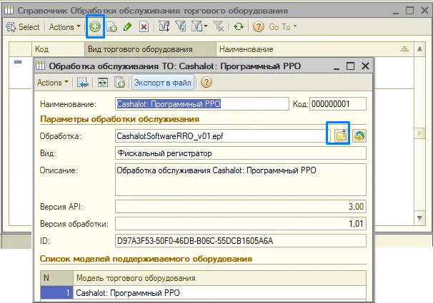Click the row marker icon in catalog list
The image size is (433, 303).
coord(18,62)
